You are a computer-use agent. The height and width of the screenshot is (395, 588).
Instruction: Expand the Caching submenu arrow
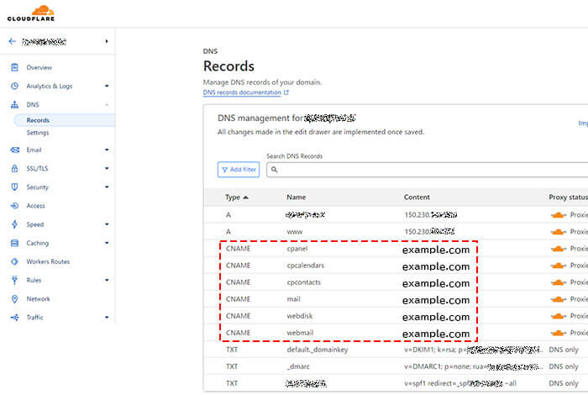(x=107, y=243)
